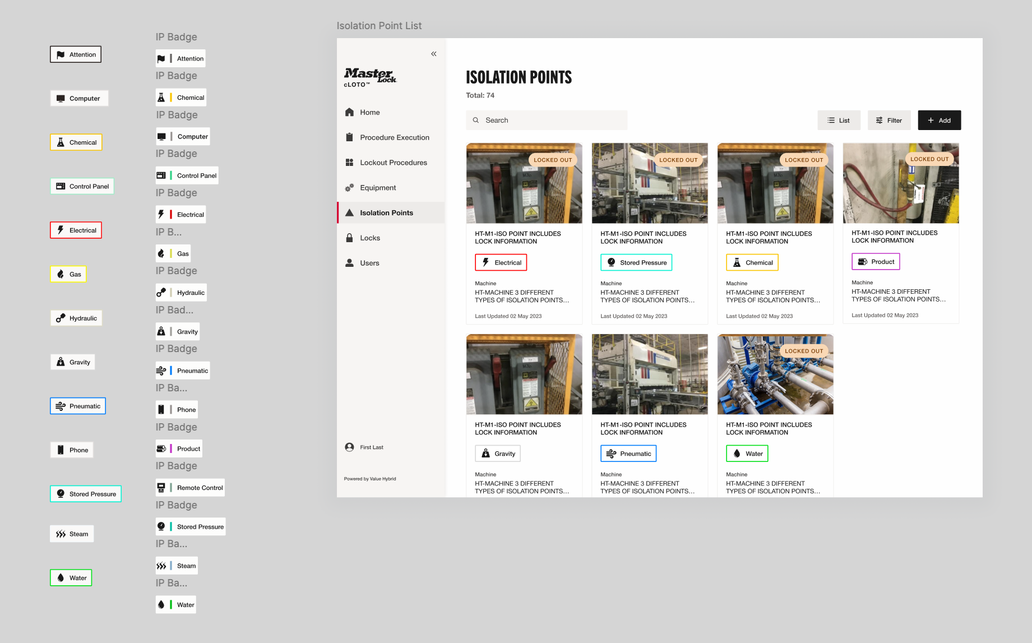Click the Equipment gears icon
This screenshot has height=643, width=1032.
(349, 188)
